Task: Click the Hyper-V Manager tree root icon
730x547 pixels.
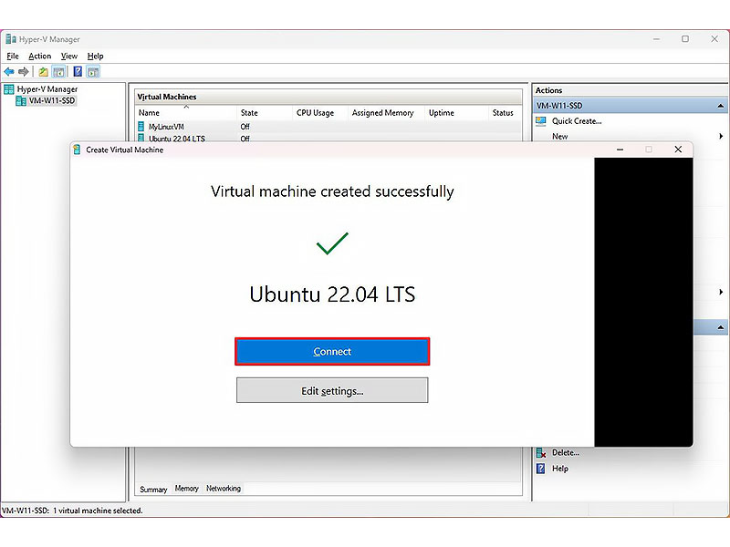Action: click(x=9, y=88)
